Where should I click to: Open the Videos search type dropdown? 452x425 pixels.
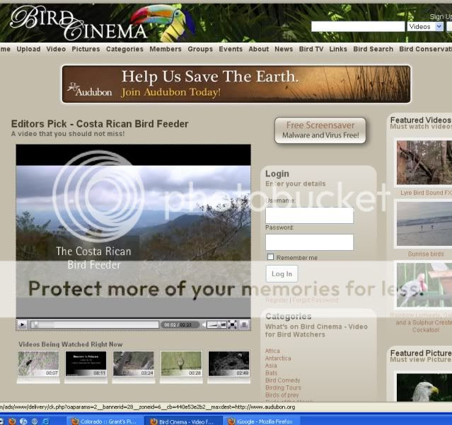point(425,27)
